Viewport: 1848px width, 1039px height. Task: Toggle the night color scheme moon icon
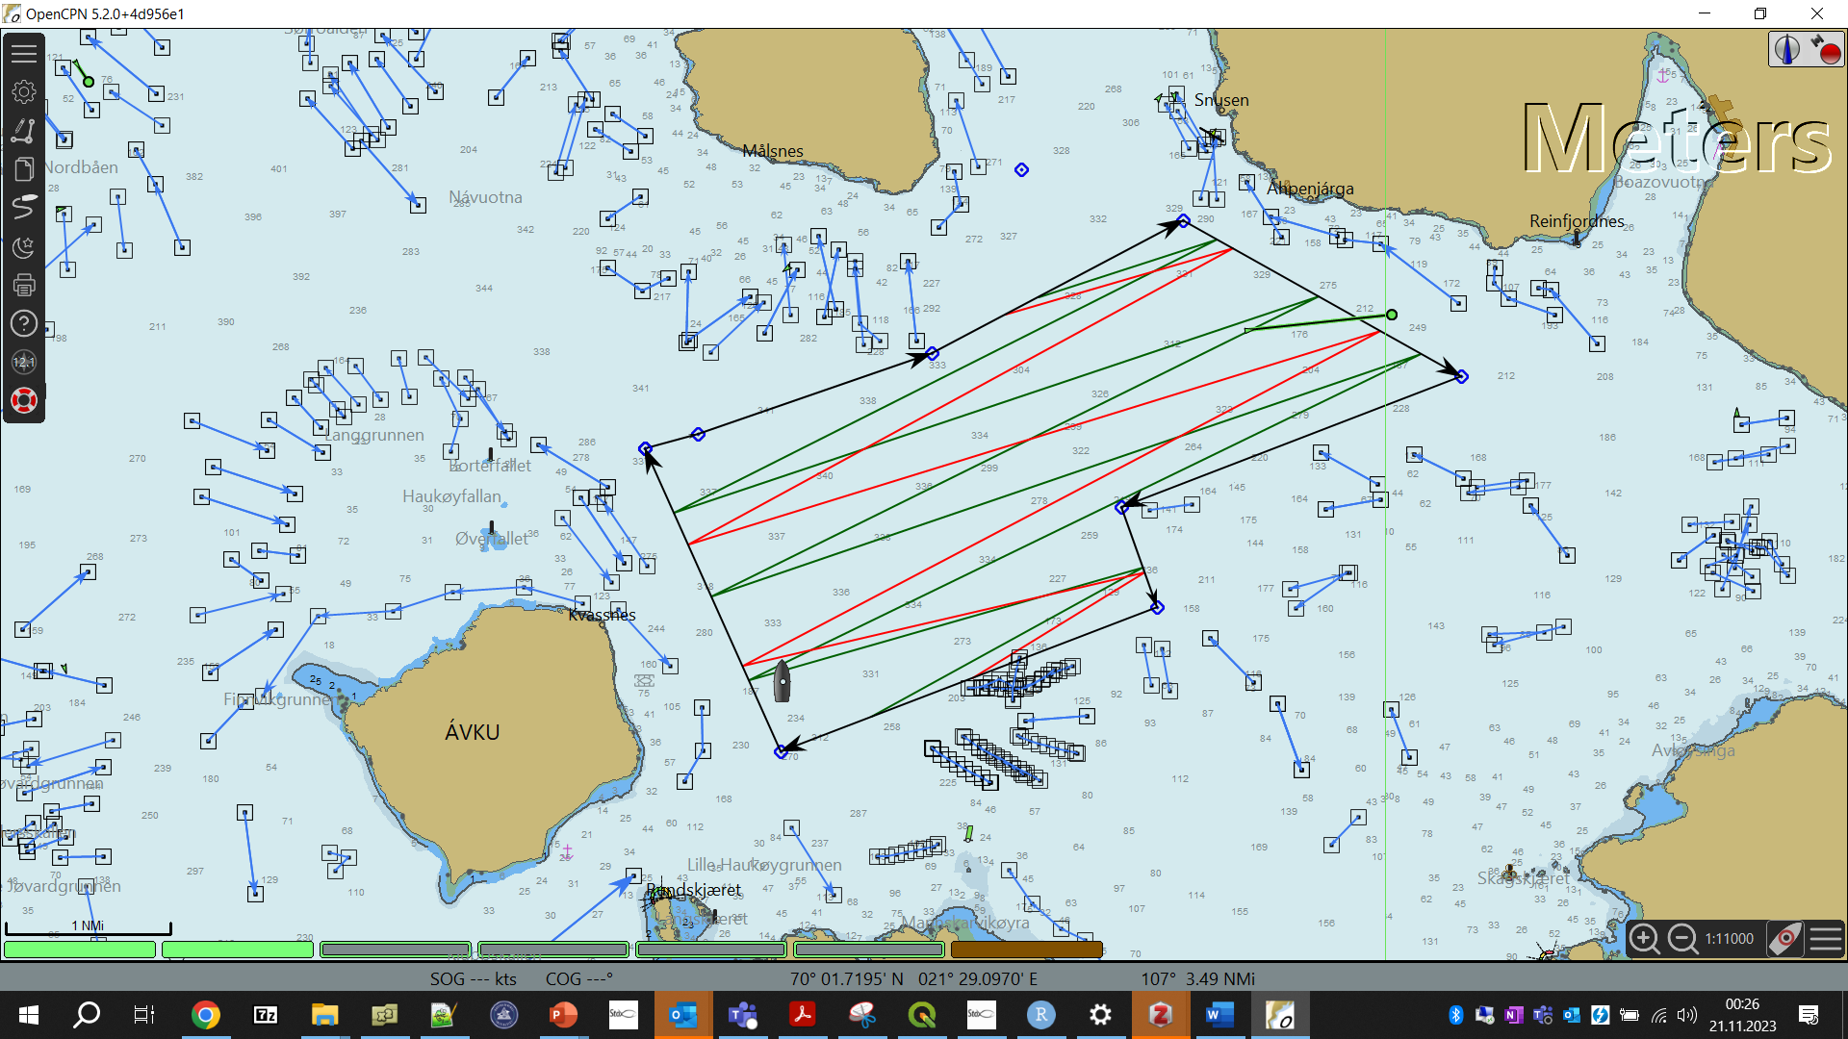pyautogui.click(x=24, y=247)
